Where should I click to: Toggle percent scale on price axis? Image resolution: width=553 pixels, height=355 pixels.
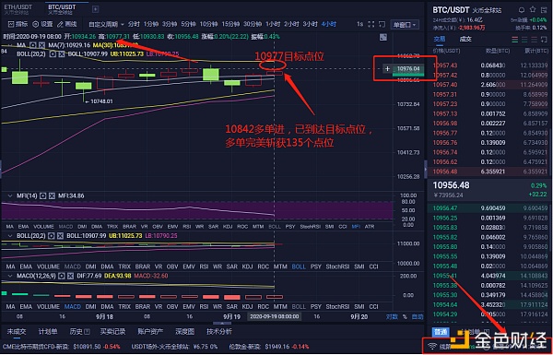coord(405,317)
